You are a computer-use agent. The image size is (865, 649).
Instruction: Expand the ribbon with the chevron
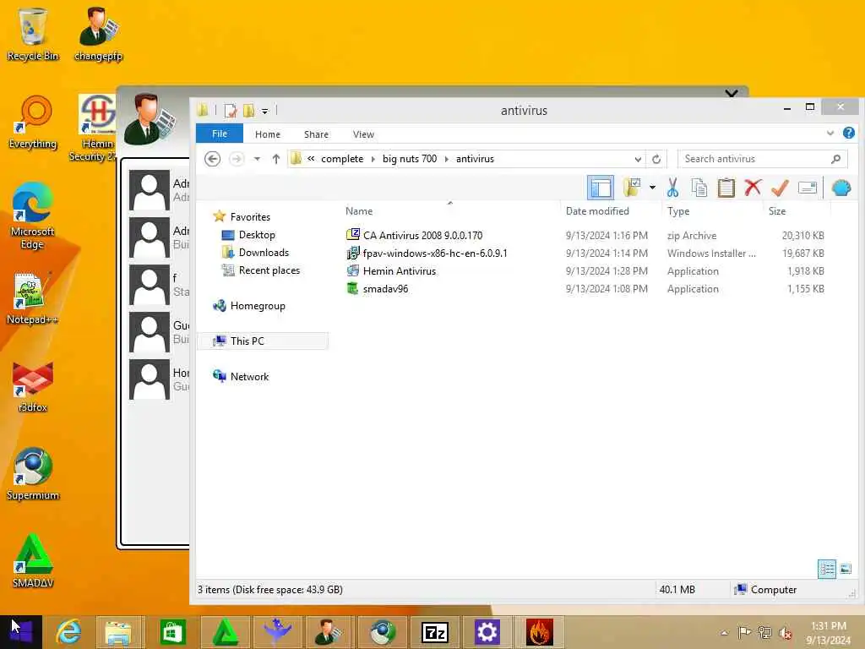(x=830, y=133)
